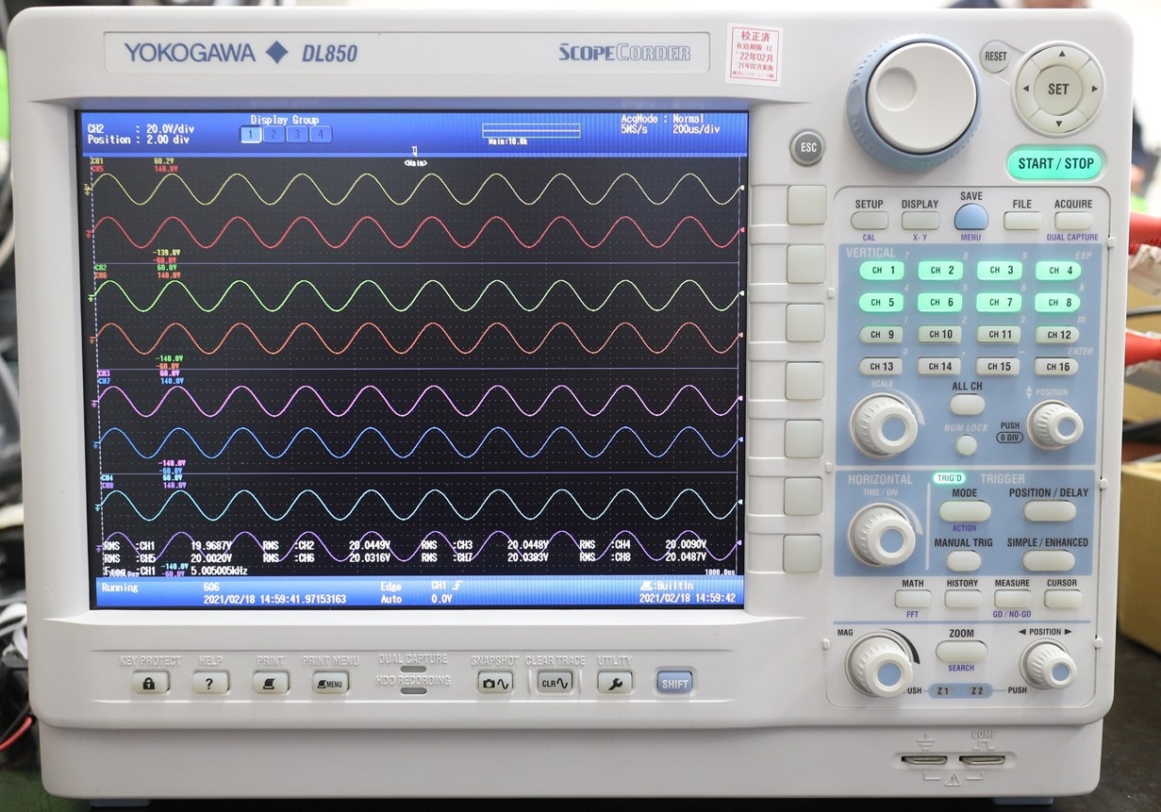Image resolution: width=1161 pixels, height=812 pixels.
Task: Trigger manually with MANUAL TRIG button
Action: pyautogui.click(x=964, y=560)
